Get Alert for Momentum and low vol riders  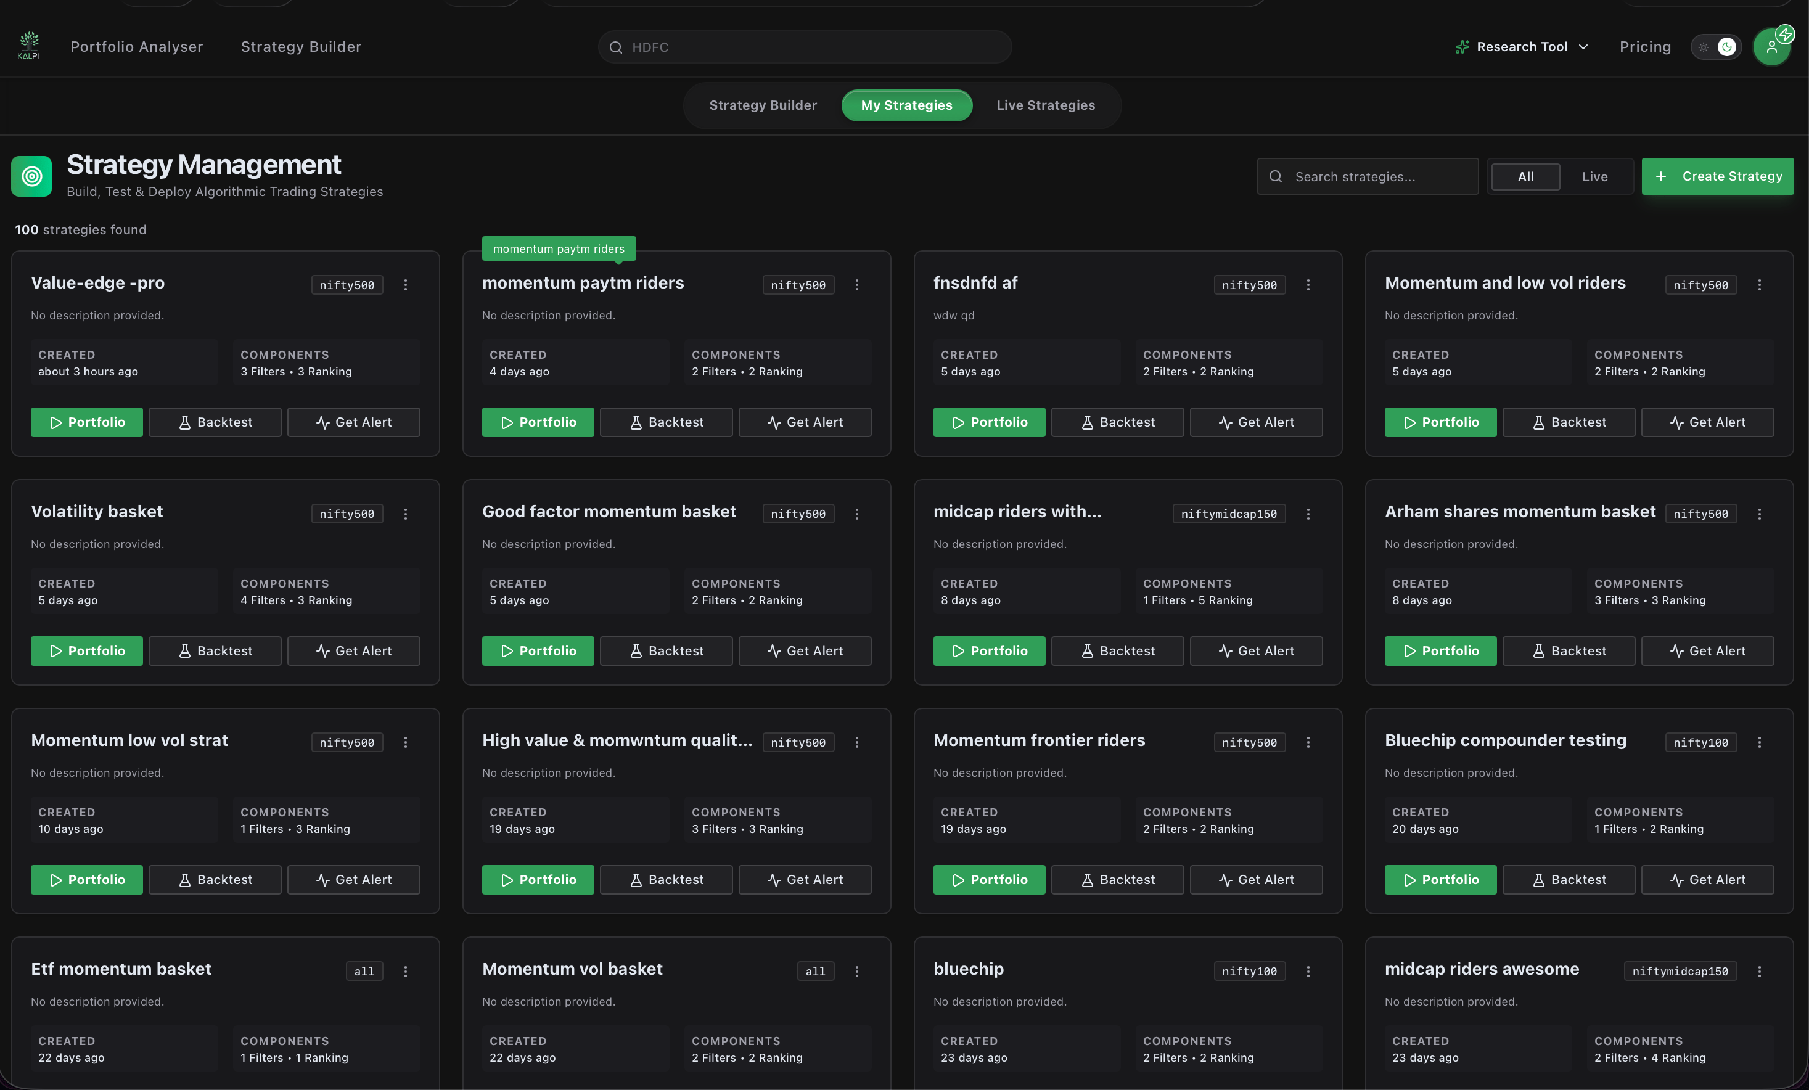tap(1708, 422)
